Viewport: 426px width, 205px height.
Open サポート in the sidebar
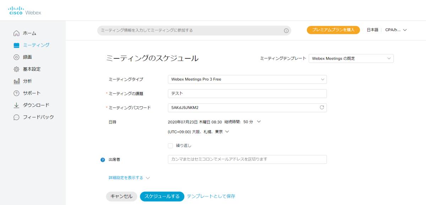coord(32,93)
